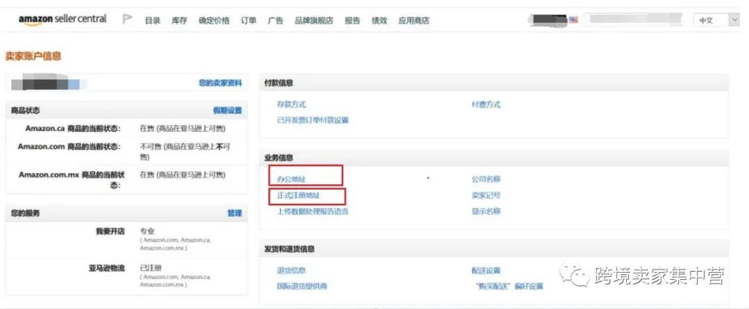Open the 付费方式 link
The width and height of the screenshot is (749, 309).
coord(485,105)
